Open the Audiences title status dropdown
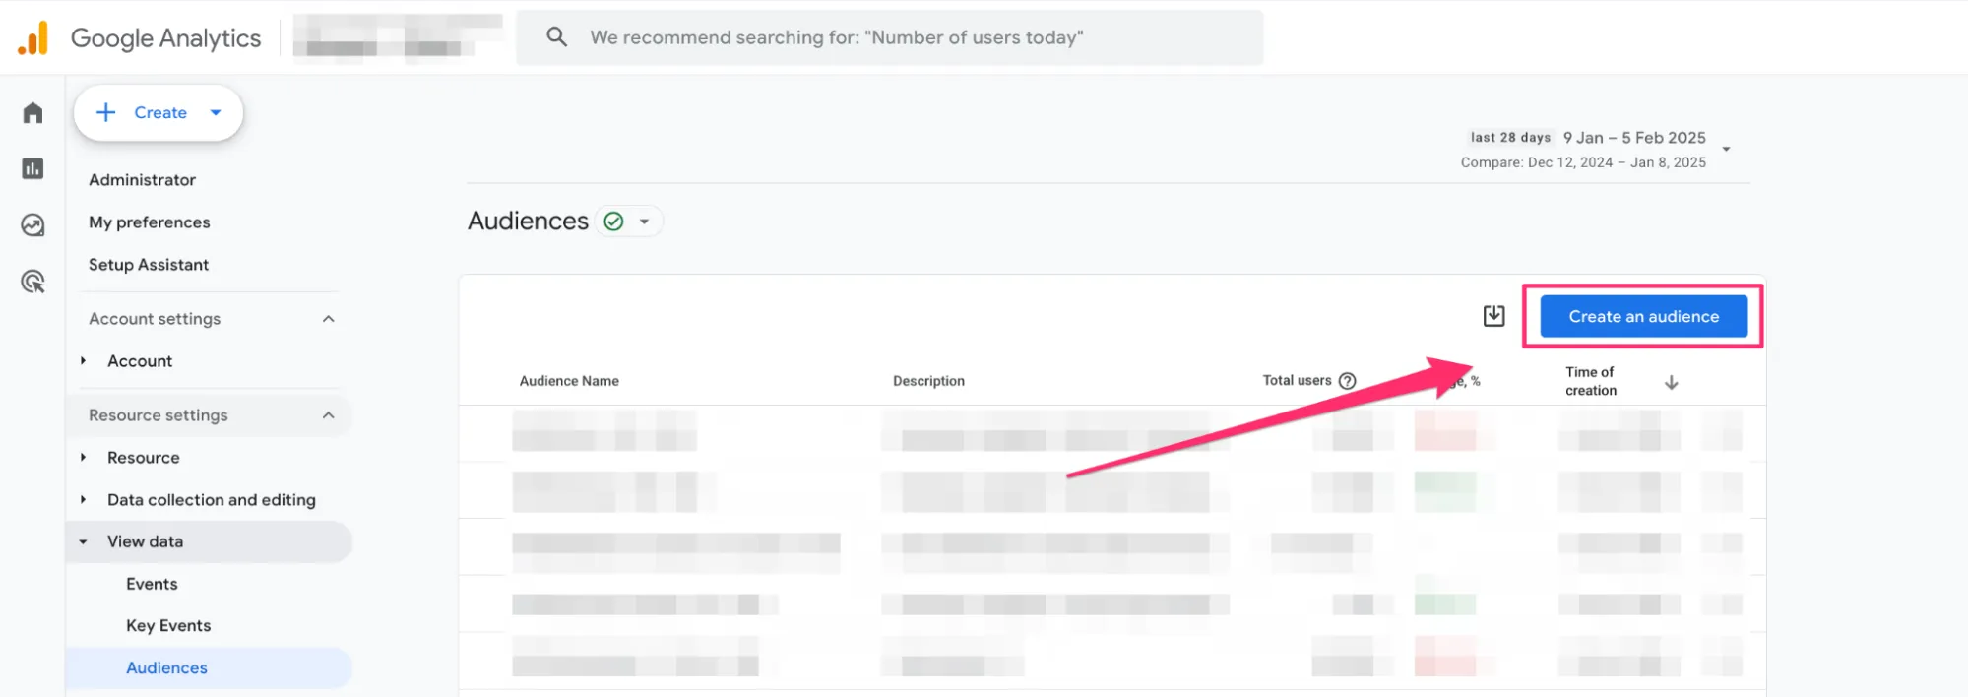The image size is (1968, 697). click(644, 222)
